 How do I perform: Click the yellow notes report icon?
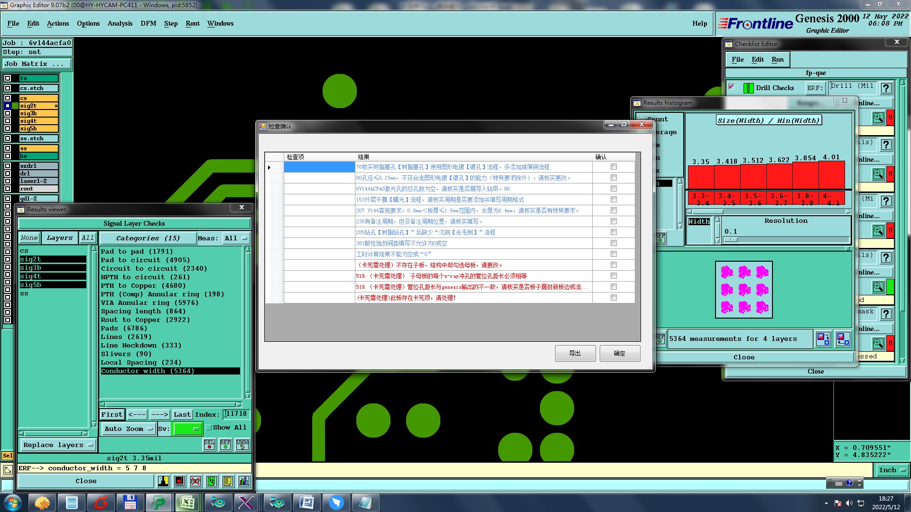click(227, 481)
